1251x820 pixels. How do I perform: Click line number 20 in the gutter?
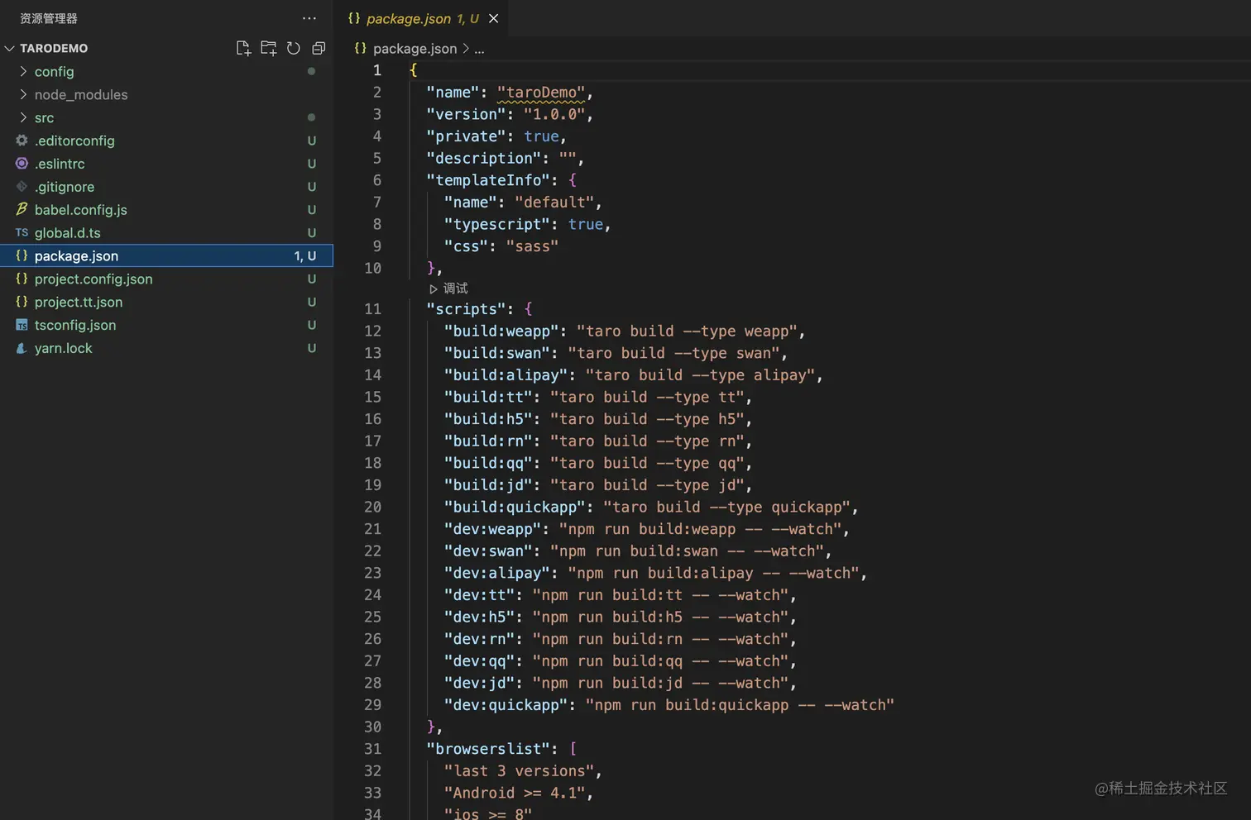pyautogui.click(x=372, y=508)
